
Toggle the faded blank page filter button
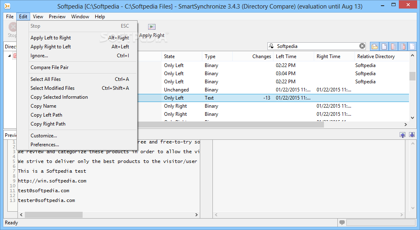tap(412, 47)
